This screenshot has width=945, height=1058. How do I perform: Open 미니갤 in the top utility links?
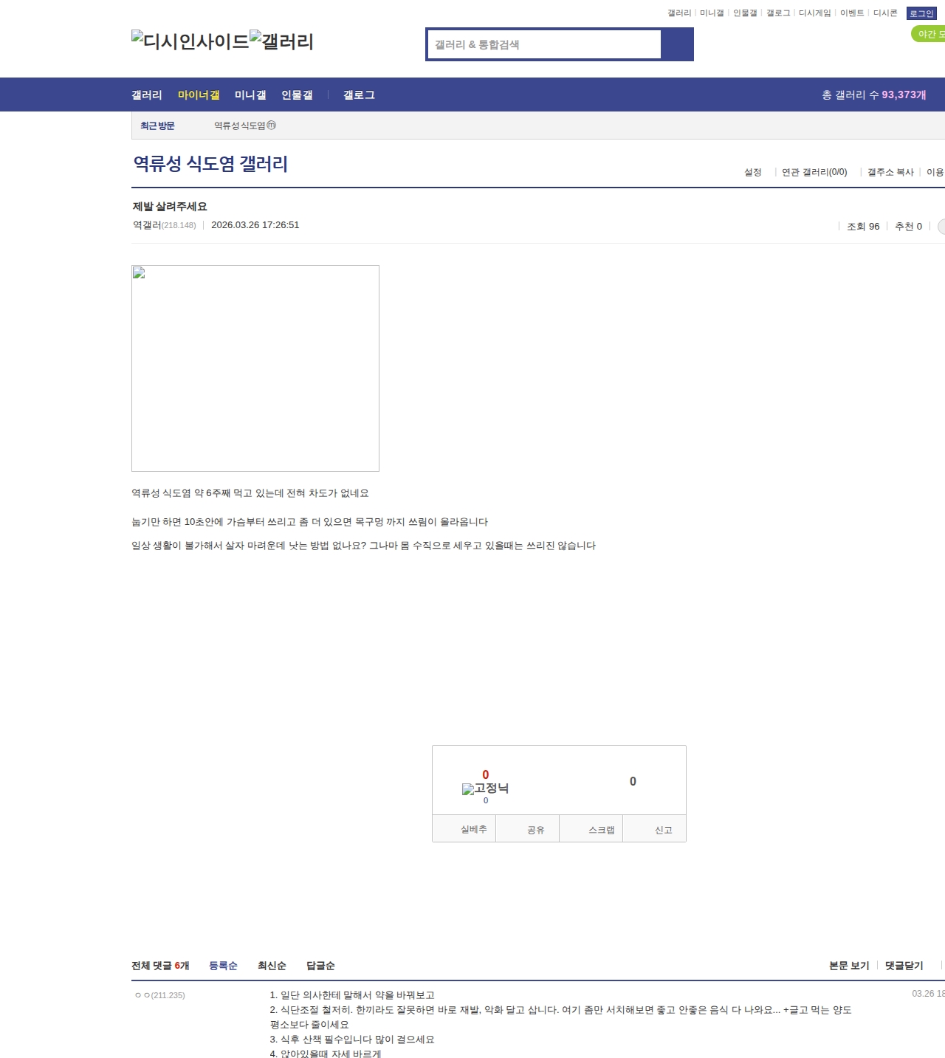pyautogui.click(x=712, y=13)
